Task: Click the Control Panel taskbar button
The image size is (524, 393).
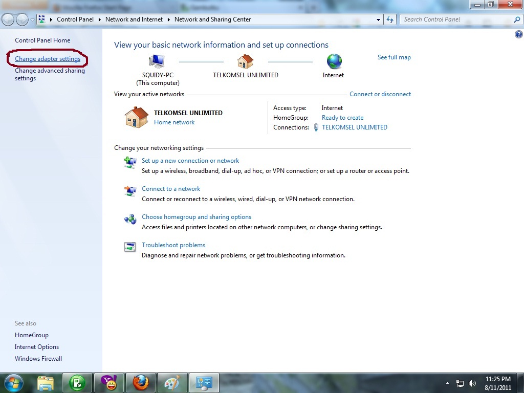Action: point(204,383)
